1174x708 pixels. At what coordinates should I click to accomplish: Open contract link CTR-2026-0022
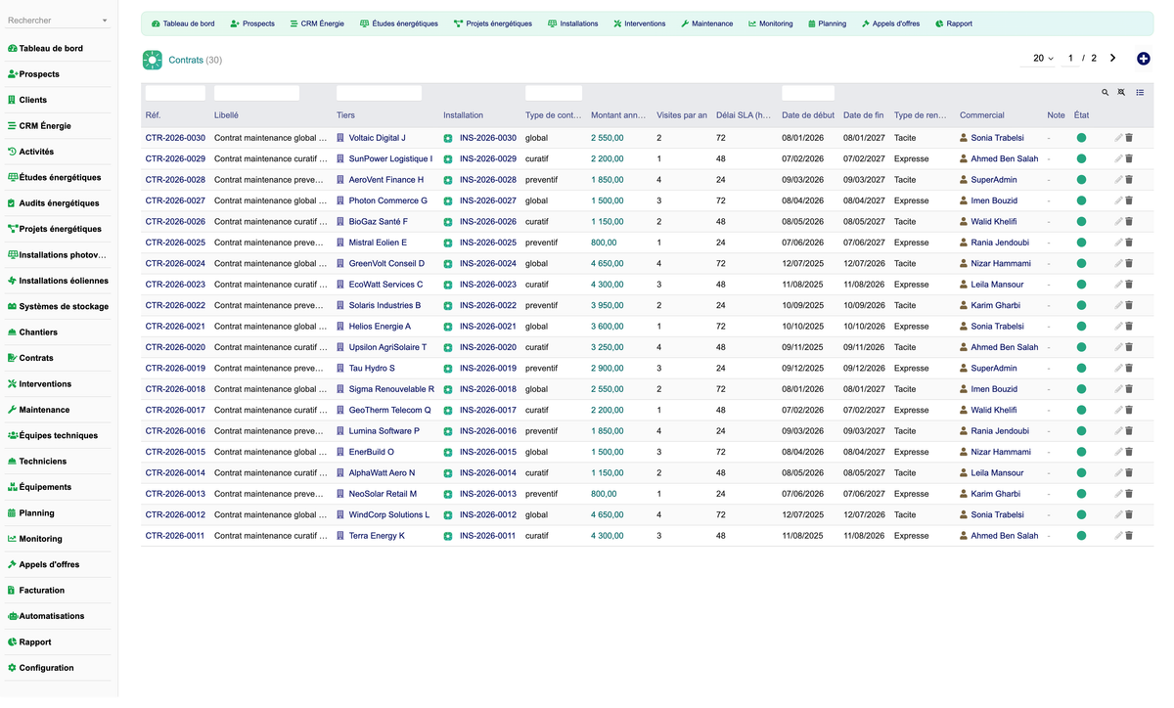pos(175,305)
